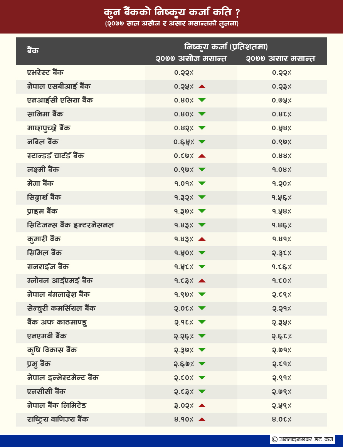Click the निष्क्रिय कर्जा (प्रतिशतमा) header text
This screenshot has width=343, height=447.
[x=226, y=47]
